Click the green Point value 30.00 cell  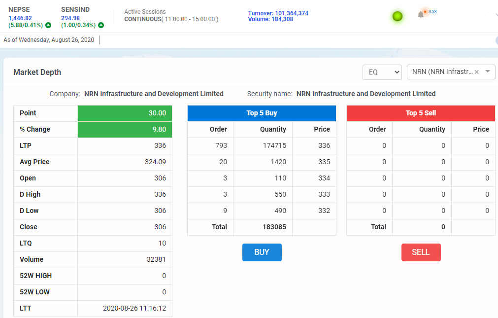(x=125, y=113)
